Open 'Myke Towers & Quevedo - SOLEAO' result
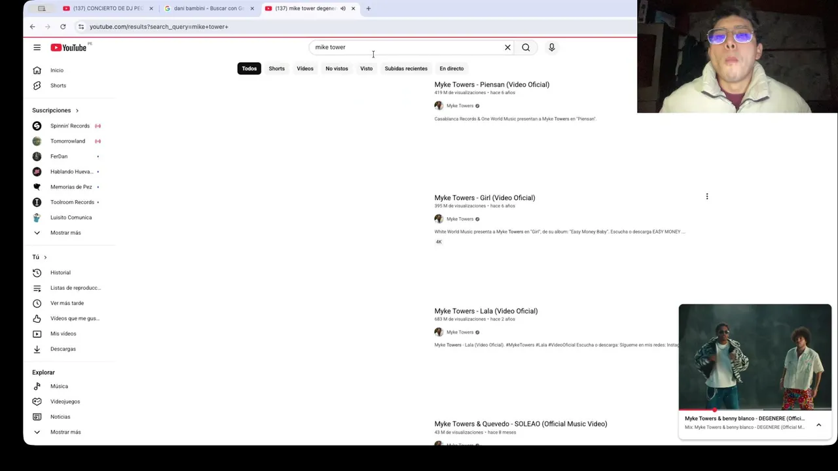This screenshot has width=838, height=471. [520, 424]
